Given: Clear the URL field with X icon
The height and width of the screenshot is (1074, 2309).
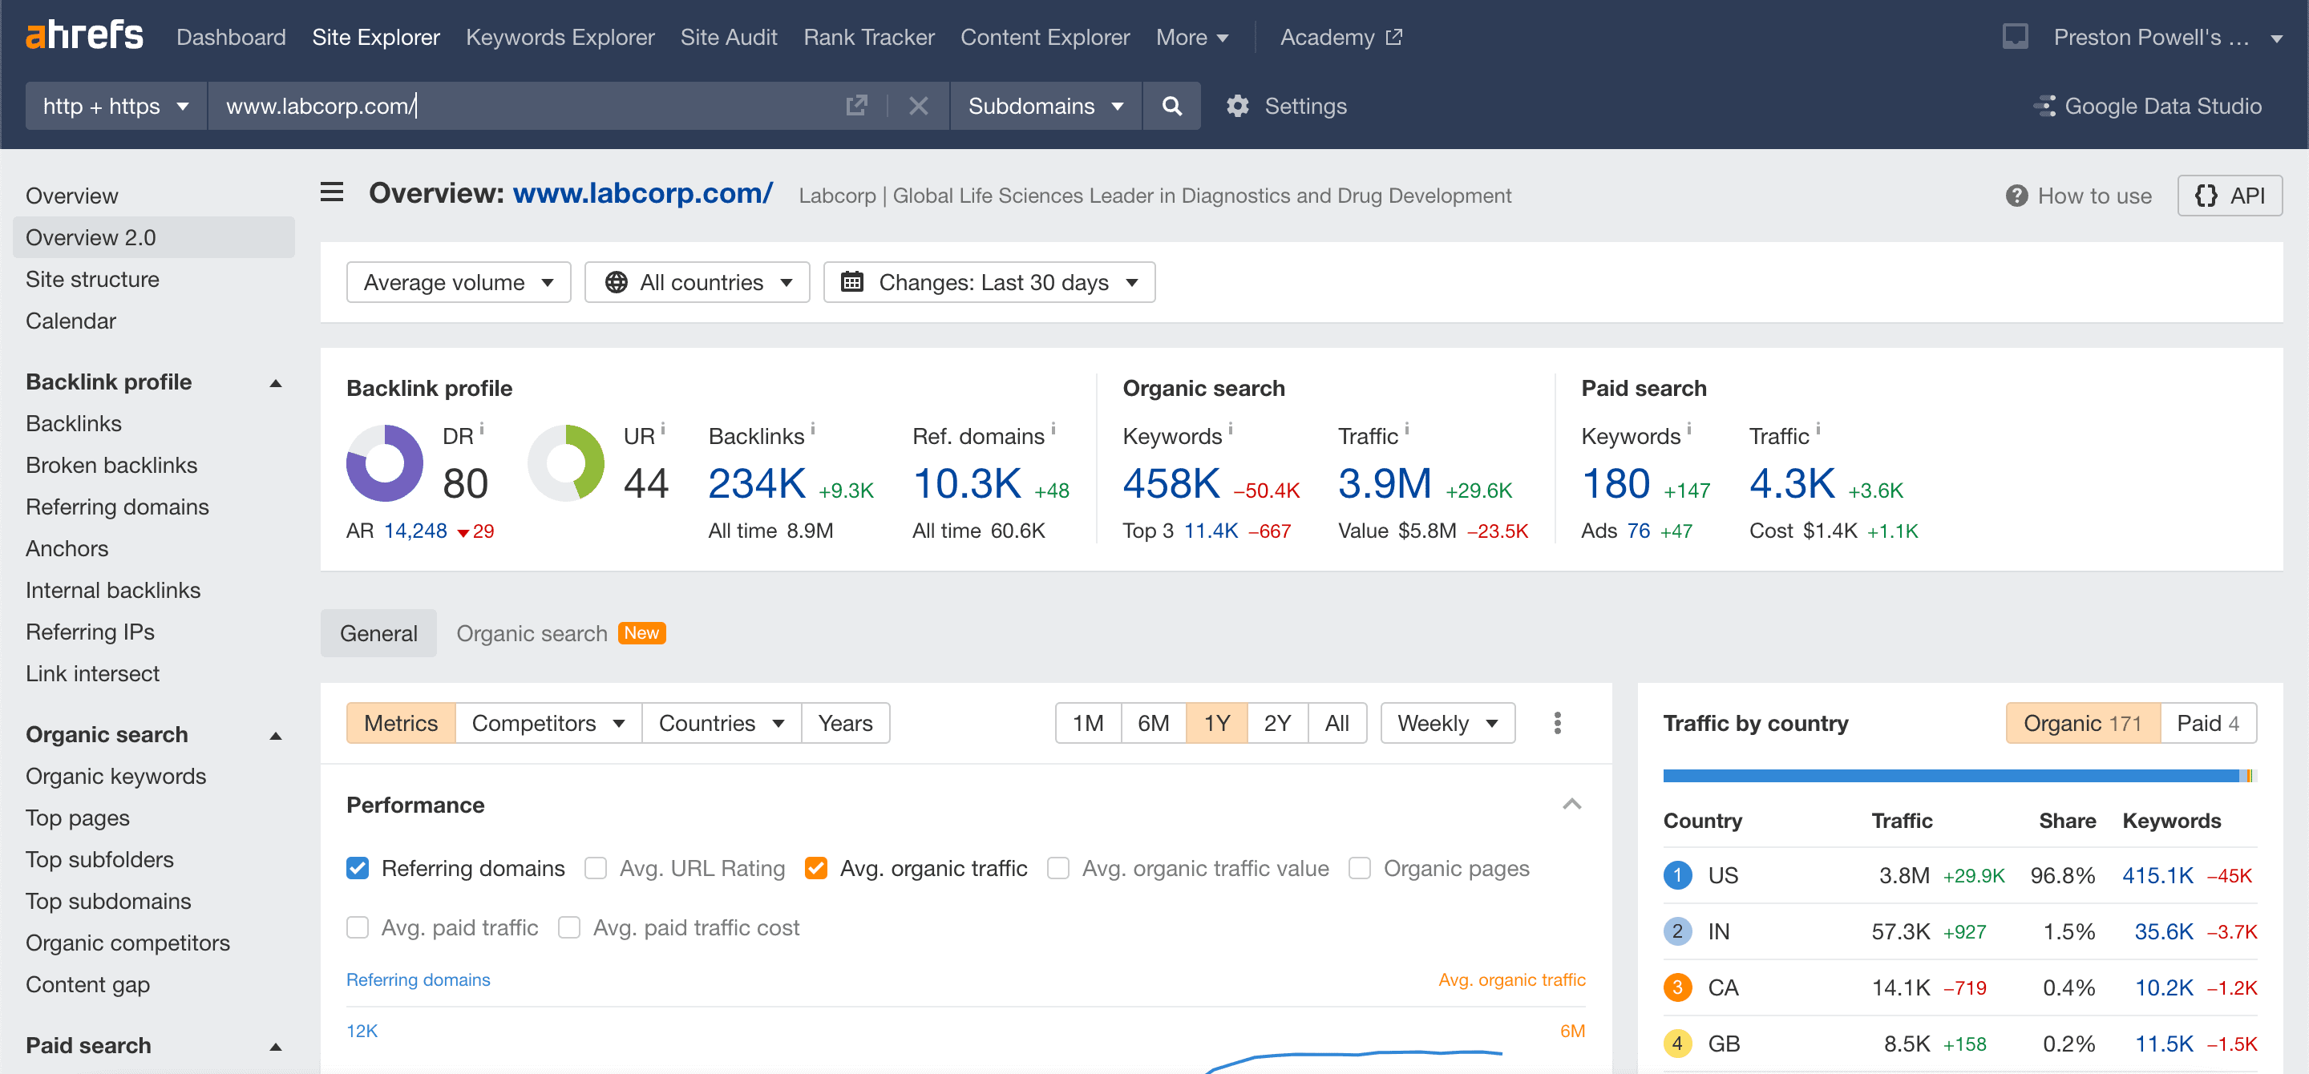Looking at the screenshot, I should pyautogui.click(x=918, y=106).
